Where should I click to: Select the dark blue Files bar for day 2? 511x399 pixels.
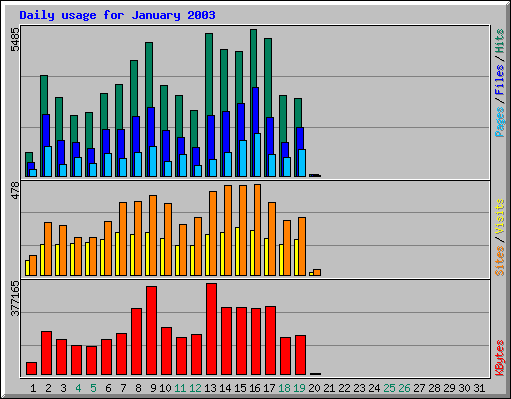coord(46,130)
